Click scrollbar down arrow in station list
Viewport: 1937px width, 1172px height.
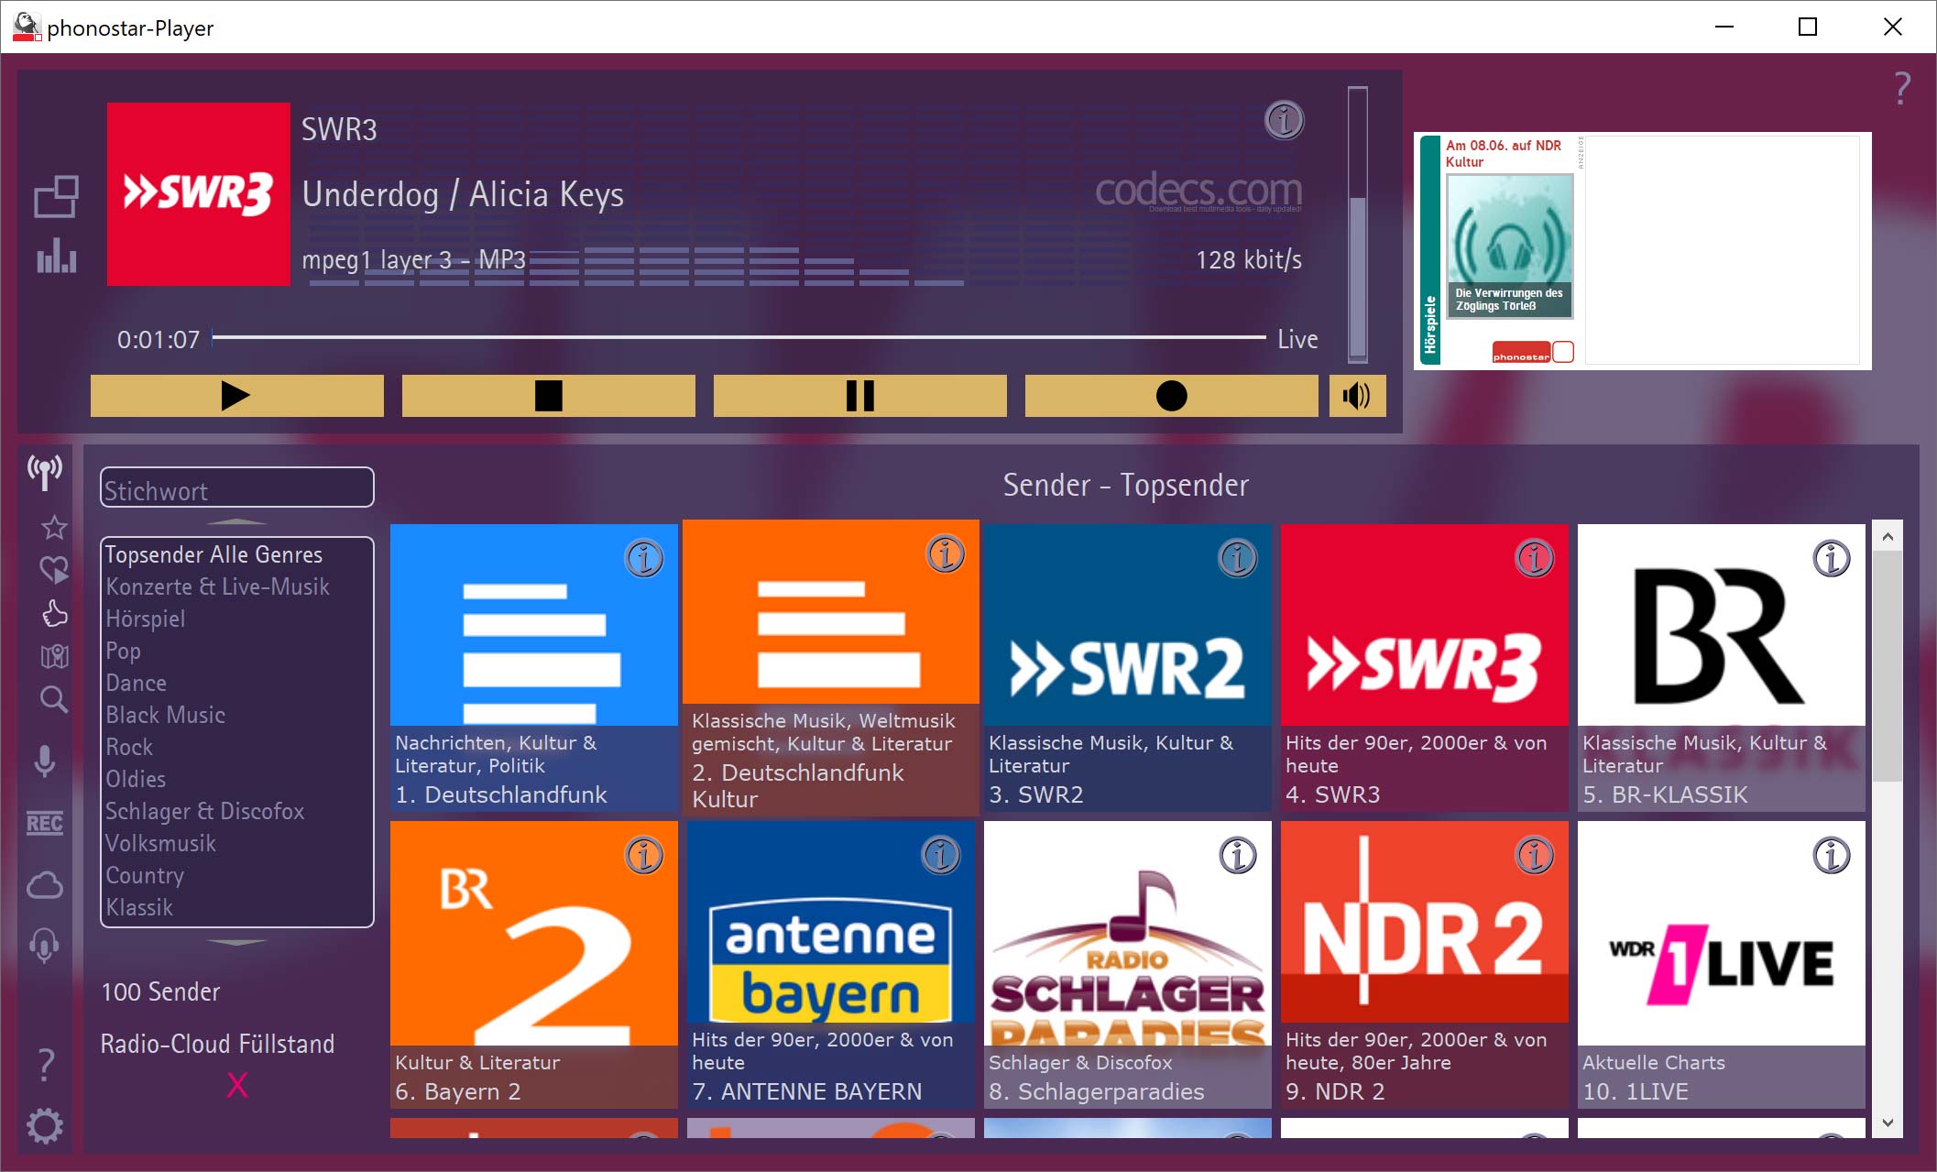point(1888,1123)
